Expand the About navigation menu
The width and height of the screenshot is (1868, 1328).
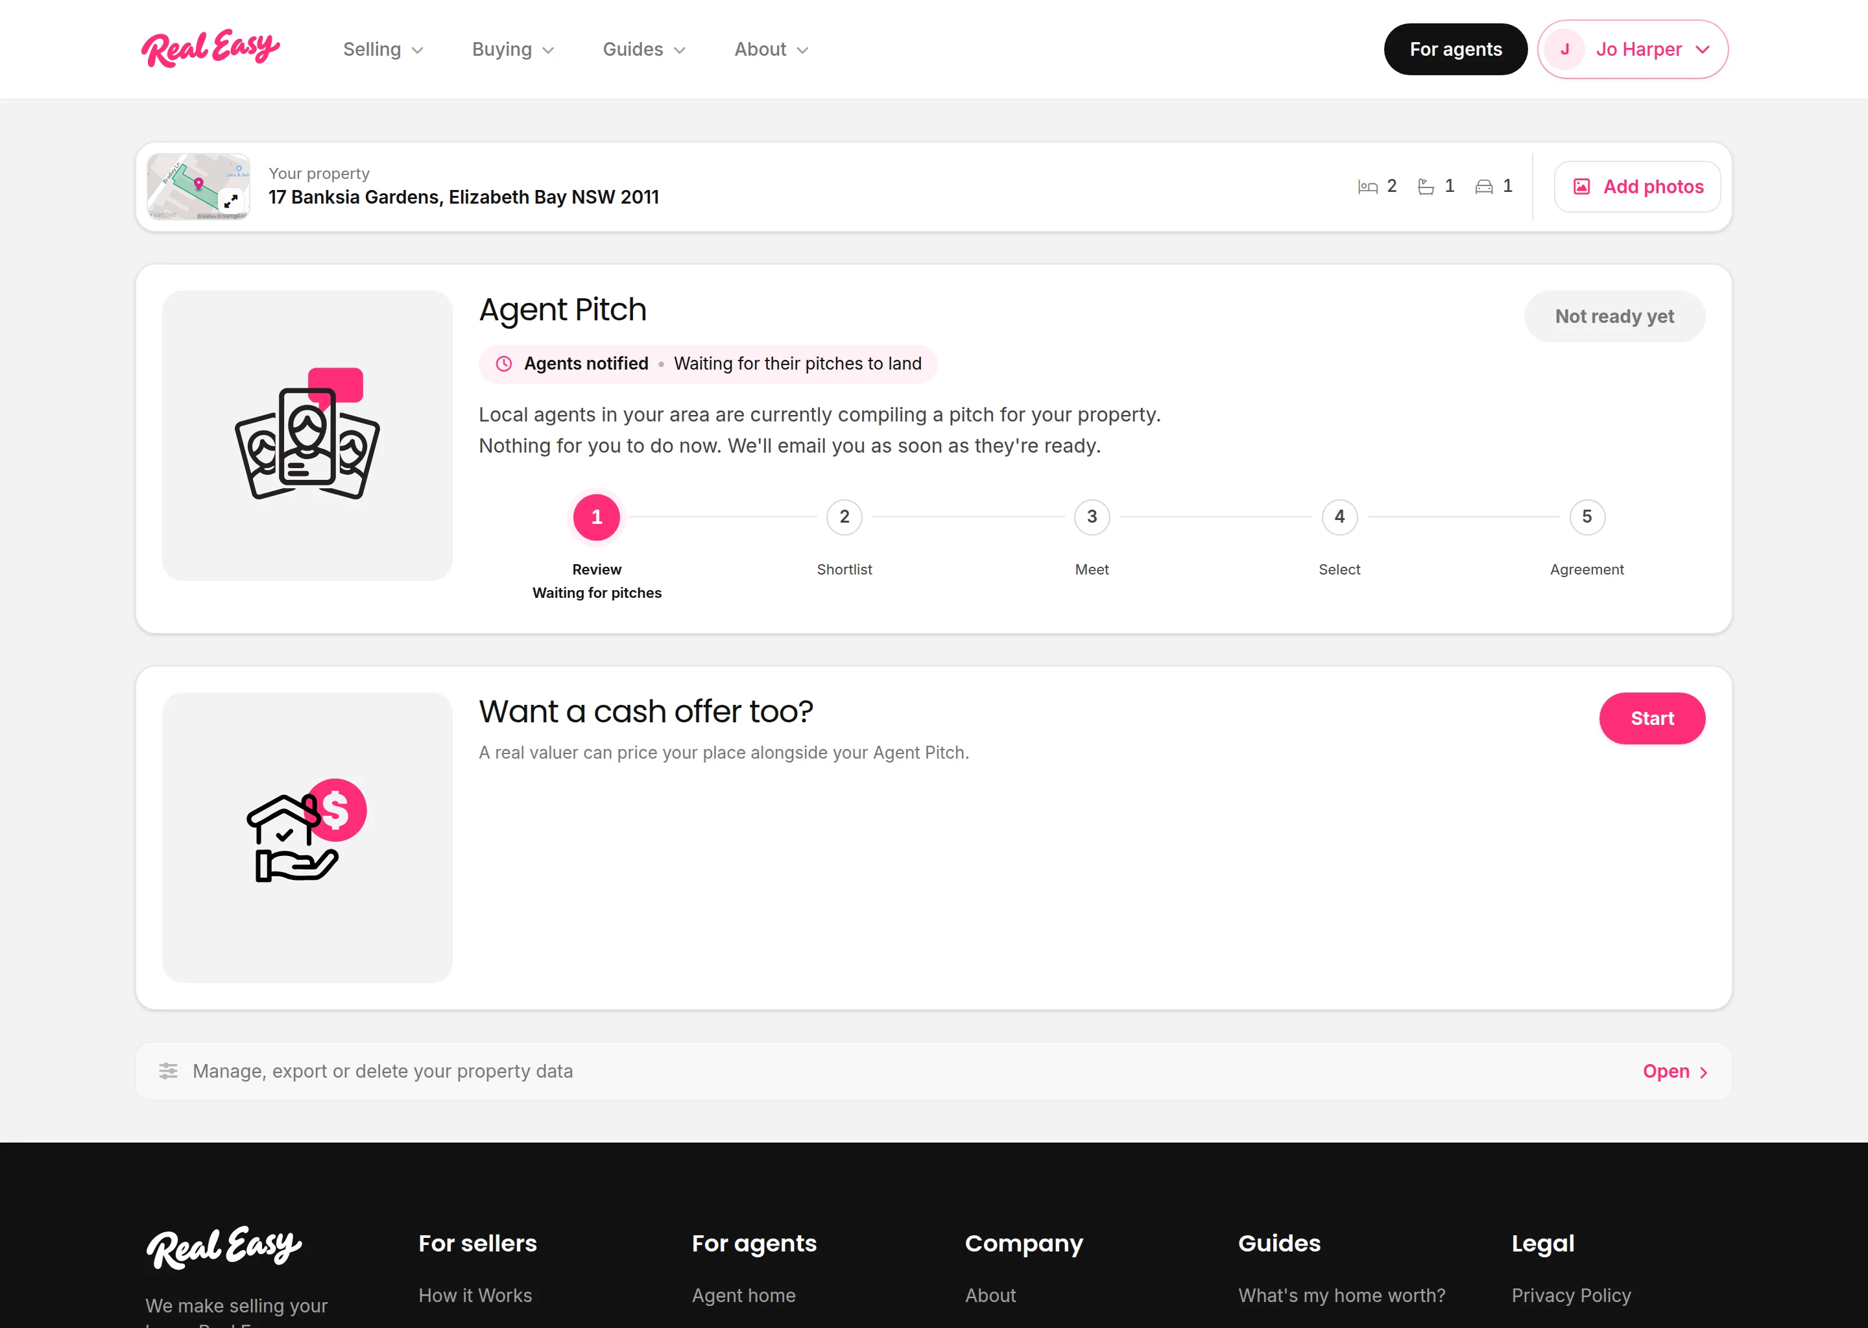pos(771,49)
